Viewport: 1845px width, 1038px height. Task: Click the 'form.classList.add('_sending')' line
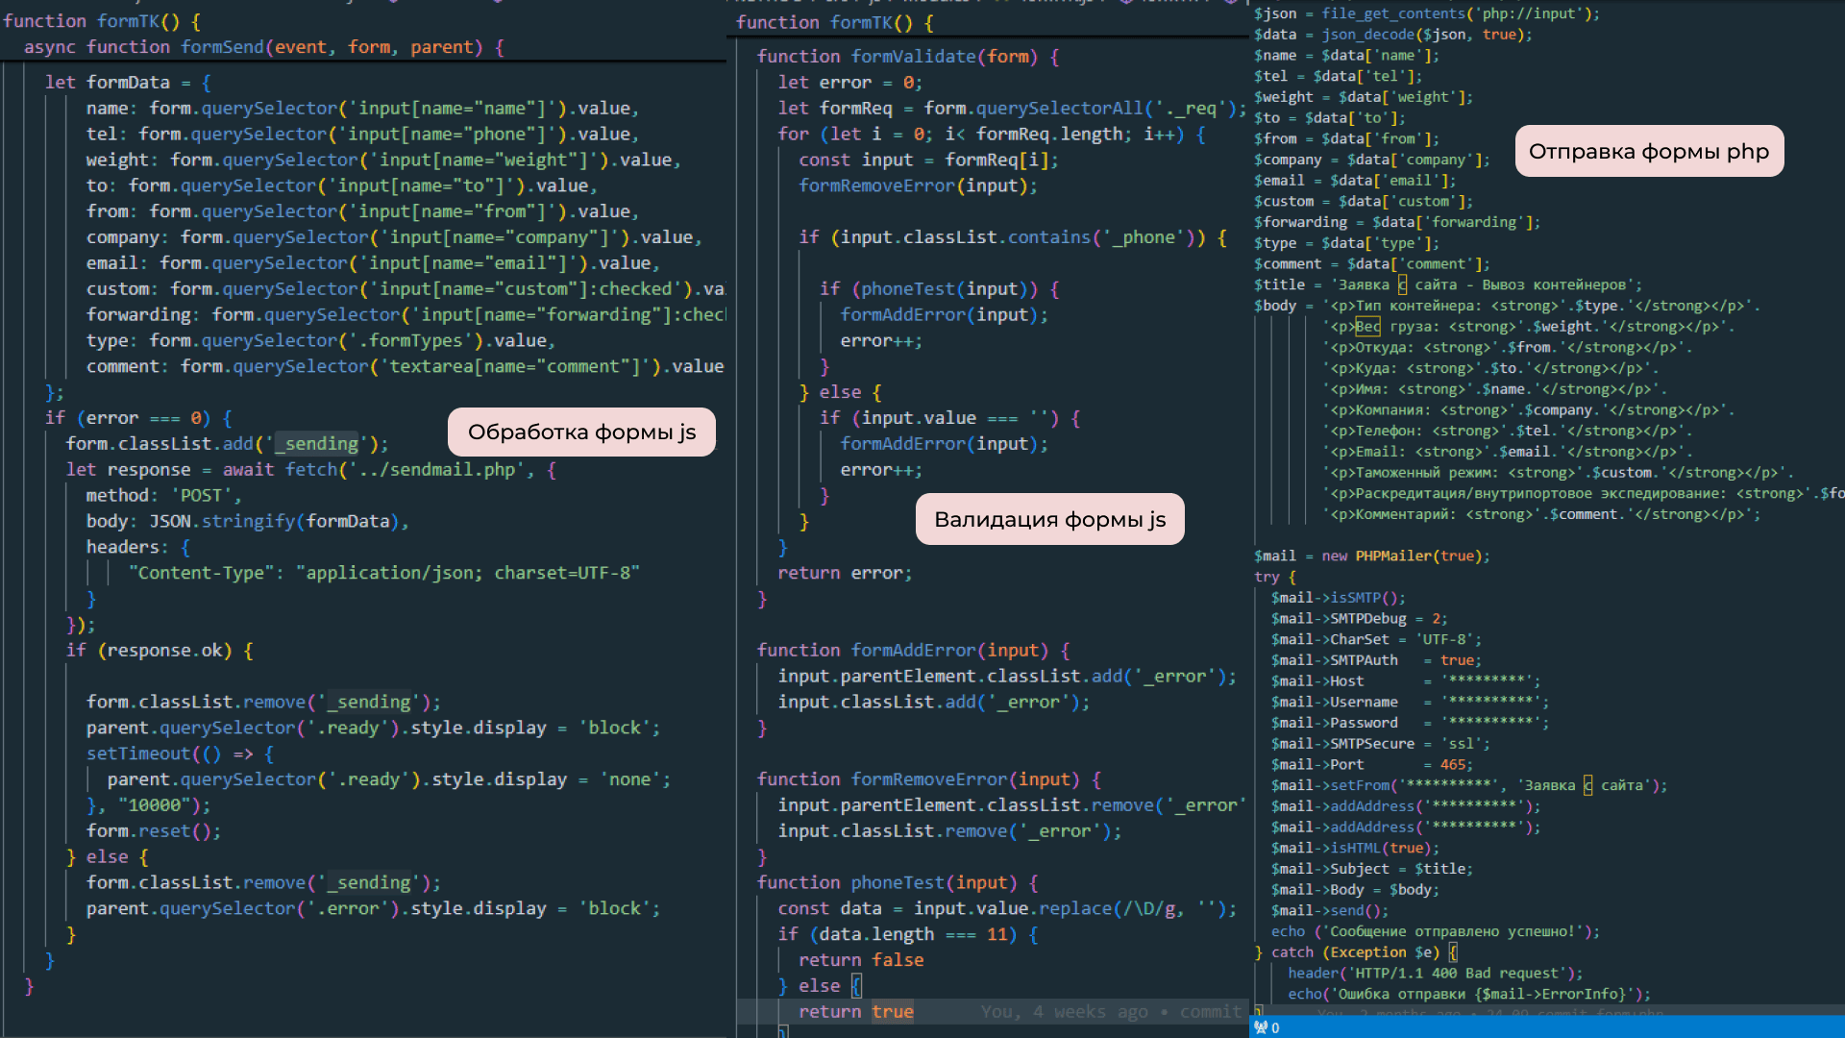click(228, 444)
